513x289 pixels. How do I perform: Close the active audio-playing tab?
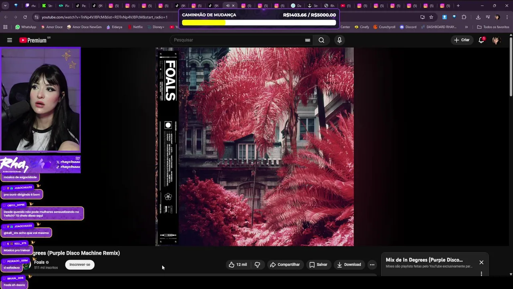pos(233,6)
